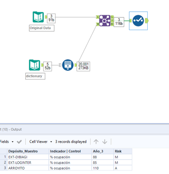Click the Join tool left input anchor
This screenshot has height=174, width=169.
(98, 17)
